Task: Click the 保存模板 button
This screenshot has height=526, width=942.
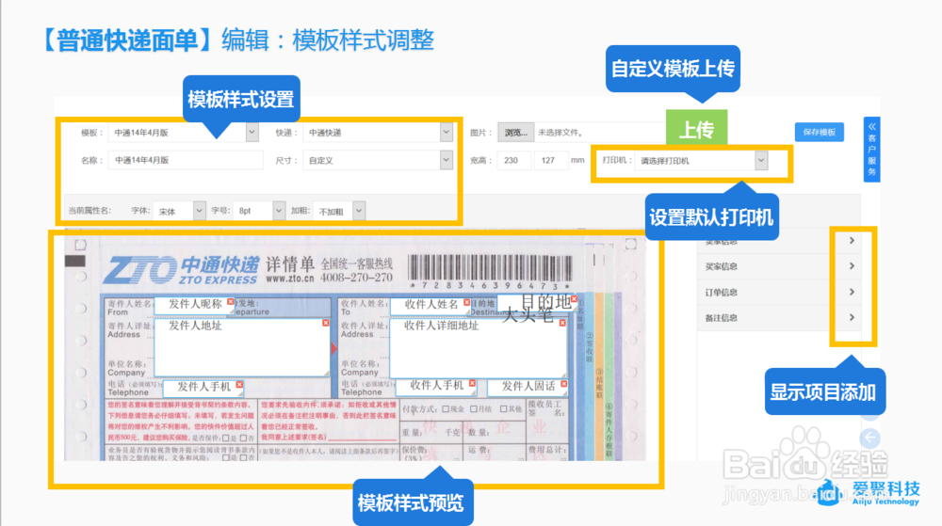Action: (x=820, y=132)
